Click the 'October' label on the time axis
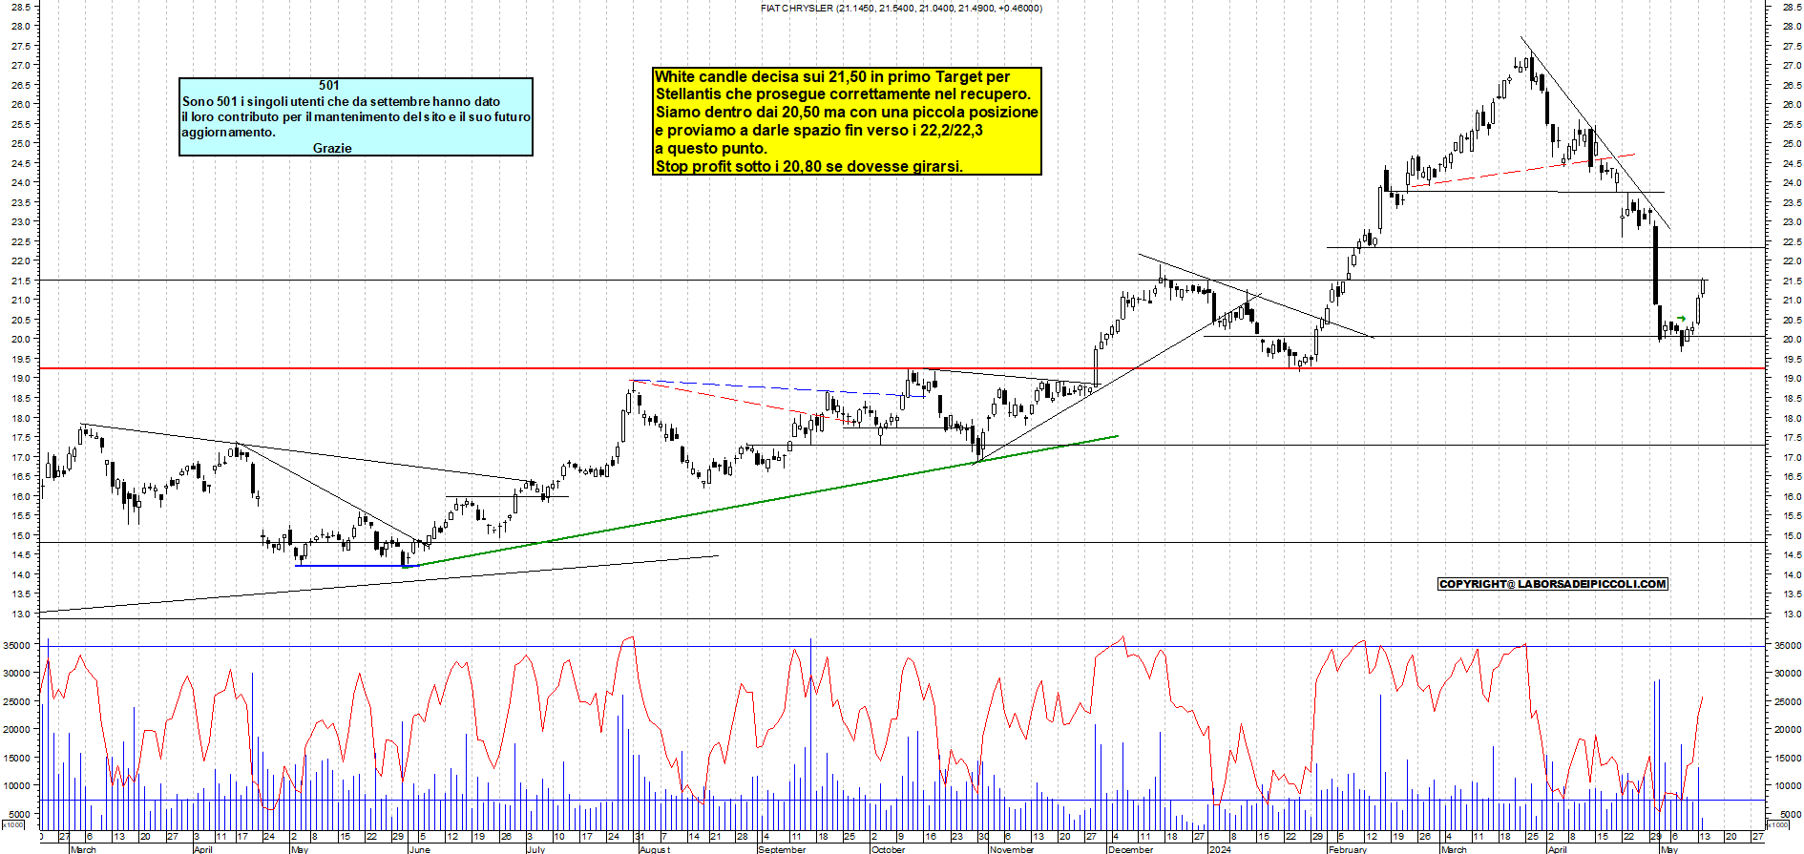Screen dimensions: 1804x854 pyautogui.click(x=888, y=849)
